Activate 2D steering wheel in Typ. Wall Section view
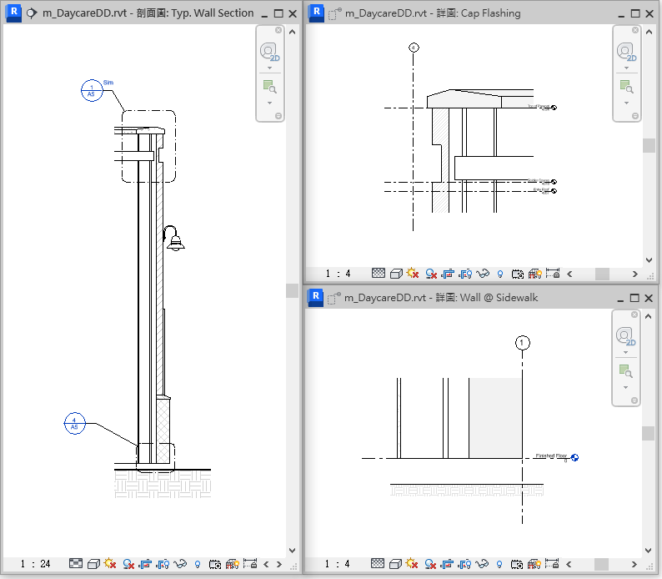This screenshot has height=579, width=662. tap(270, 52)
